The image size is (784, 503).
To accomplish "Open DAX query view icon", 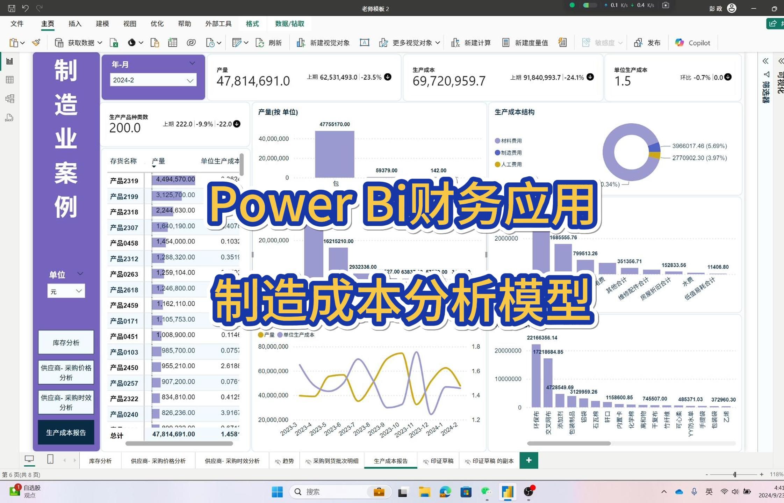I will [9, 118].
